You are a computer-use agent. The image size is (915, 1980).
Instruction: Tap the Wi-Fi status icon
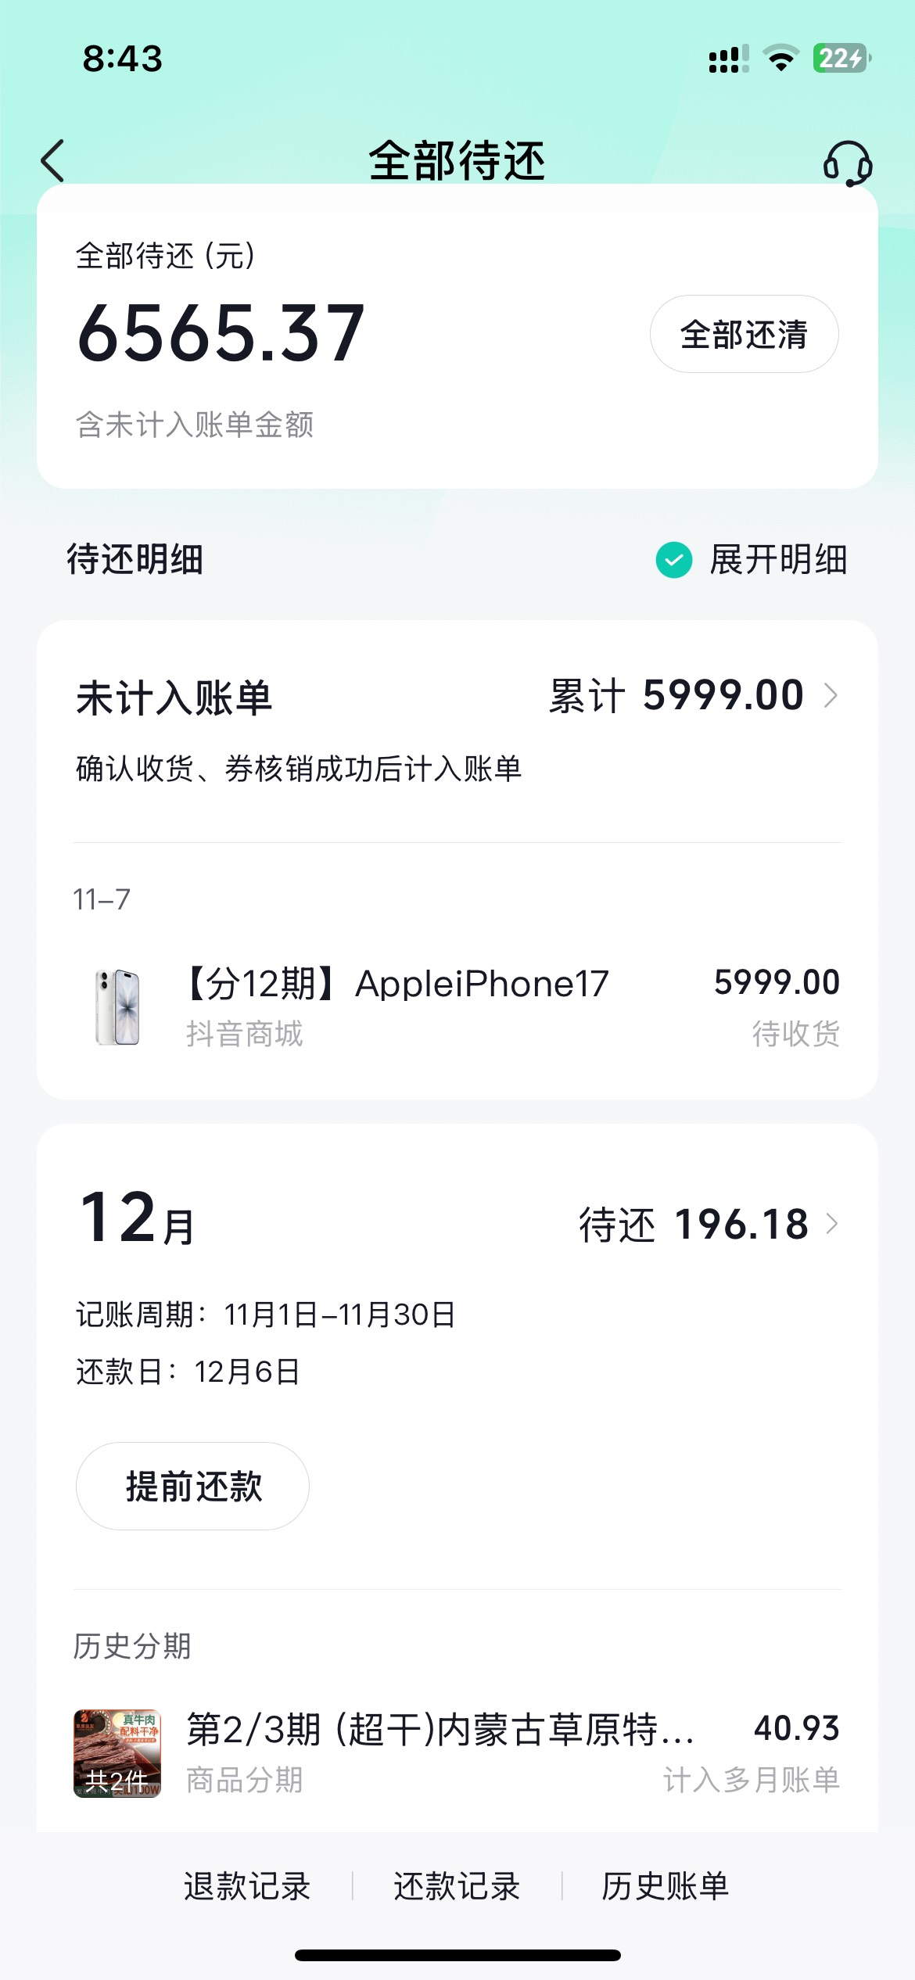[x=780, y=59]
